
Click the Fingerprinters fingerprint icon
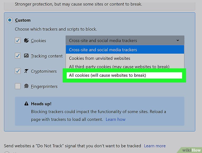point(26,86)
